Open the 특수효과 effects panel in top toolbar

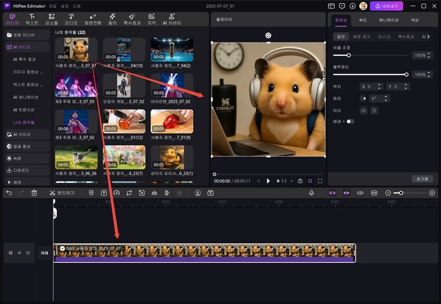132,20
